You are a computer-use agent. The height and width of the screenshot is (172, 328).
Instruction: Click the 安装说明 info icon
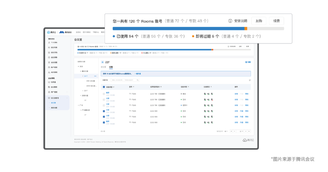tap(230, 21)
